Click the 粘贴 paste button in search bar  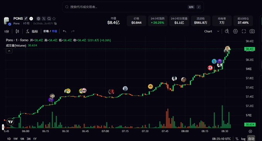click(x=191, y=7)
